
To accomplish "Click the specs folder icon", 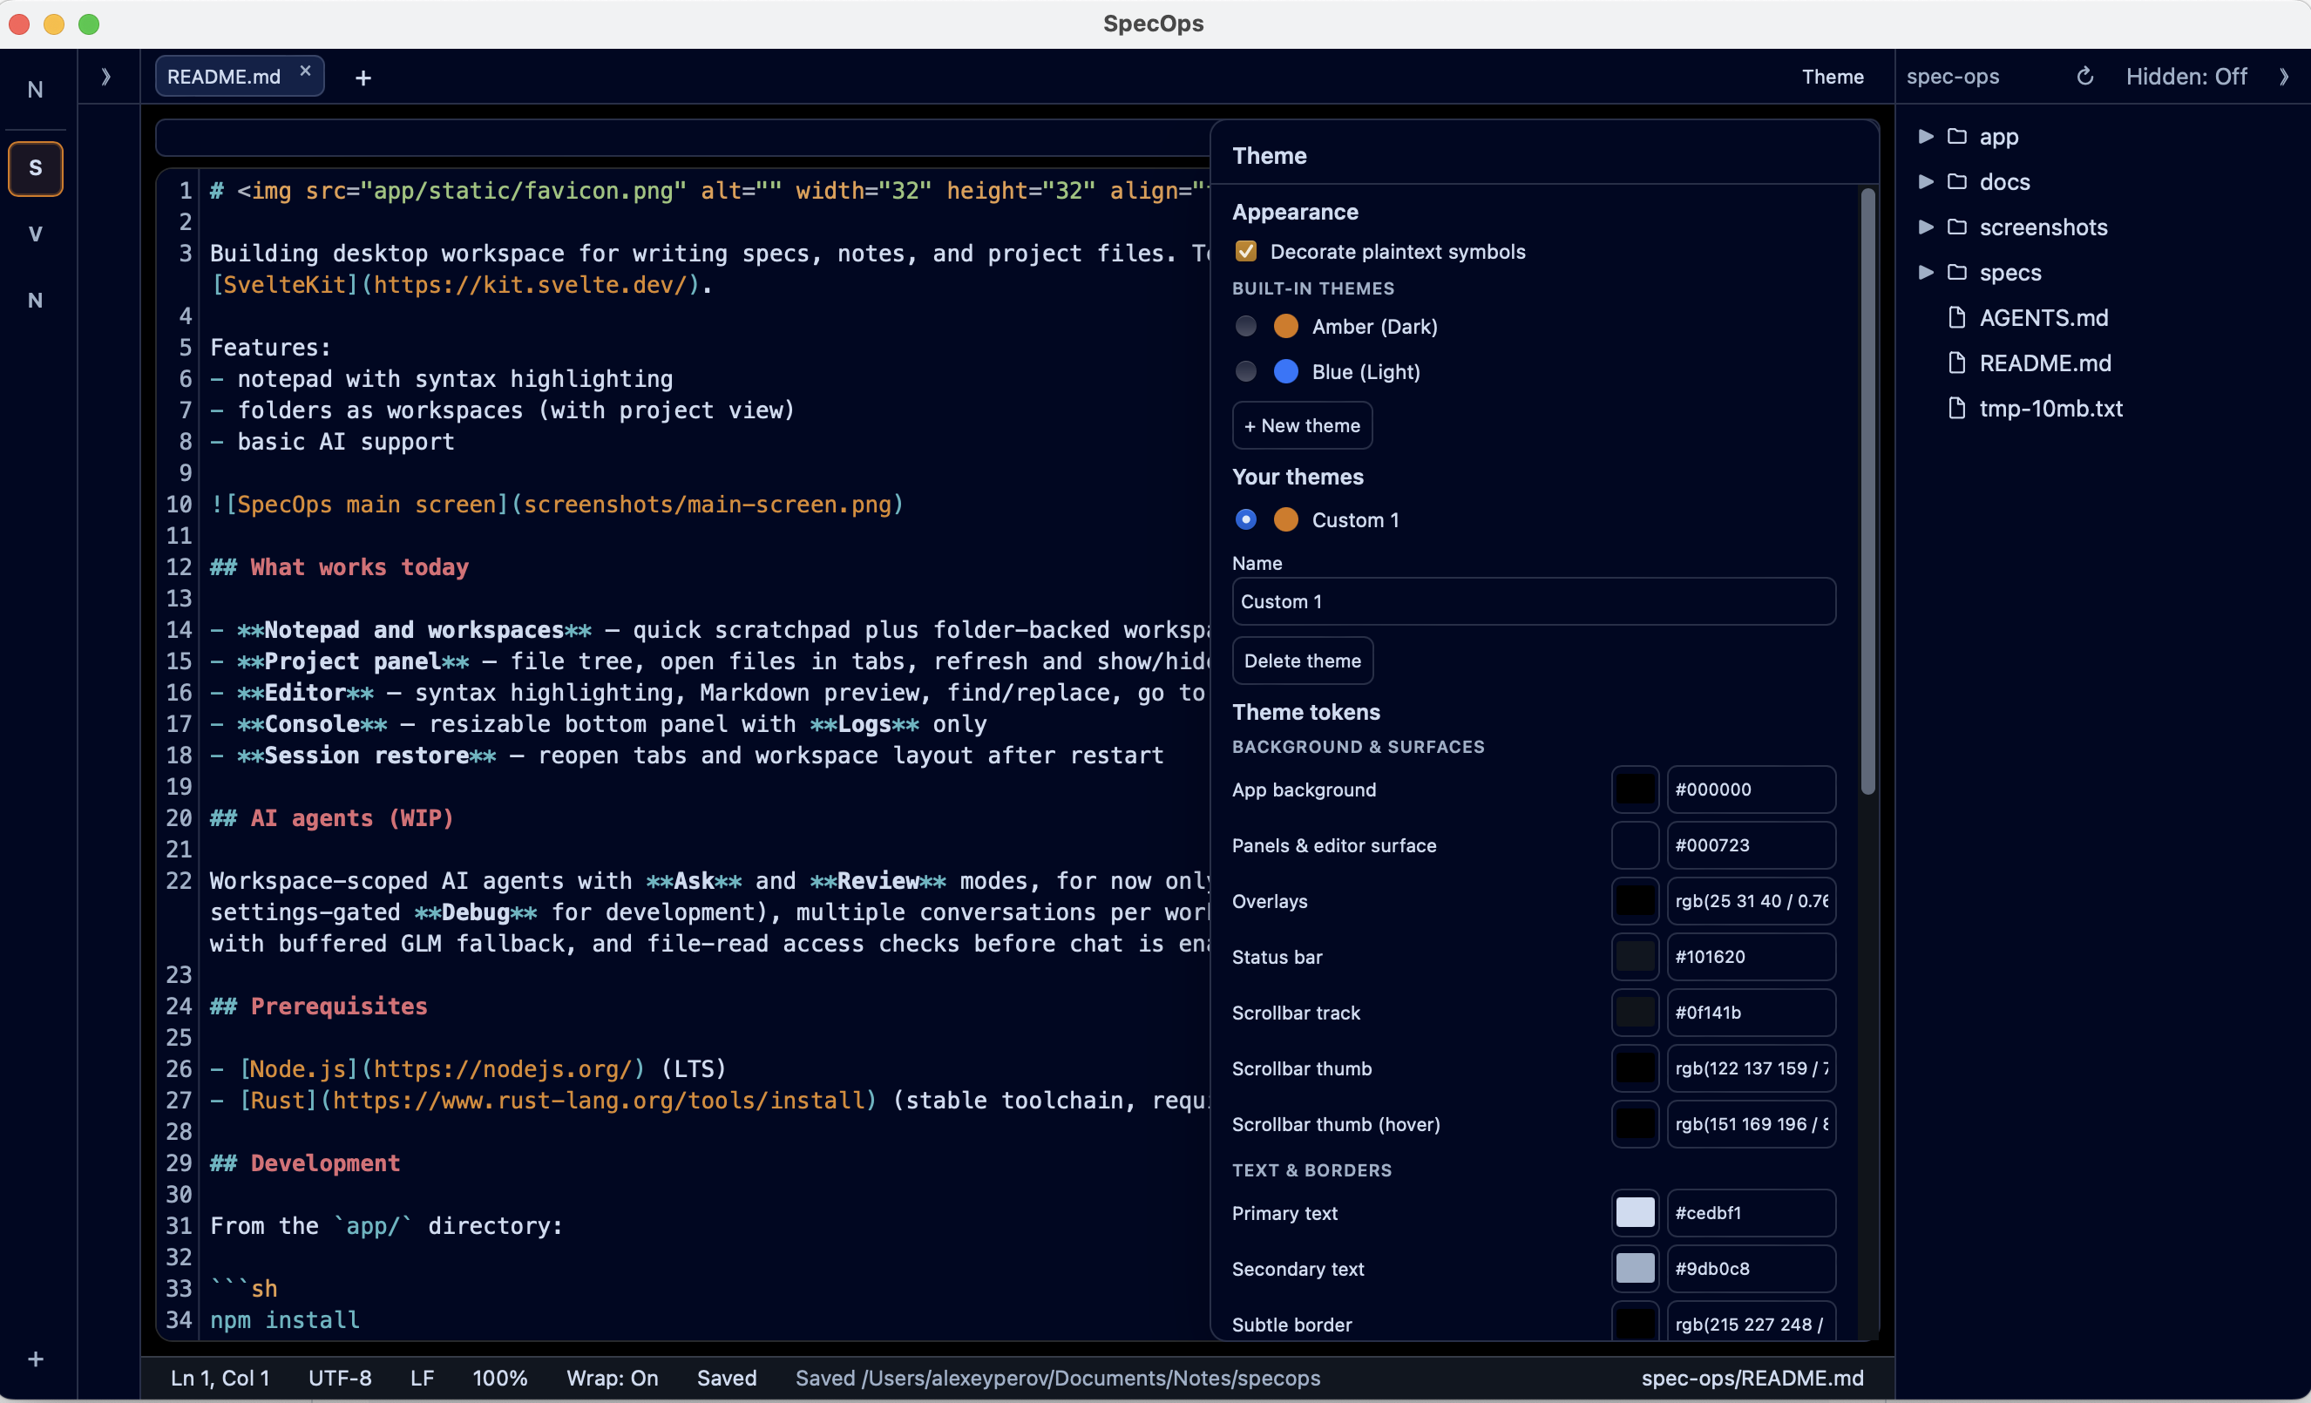I will coord(1956,272).
